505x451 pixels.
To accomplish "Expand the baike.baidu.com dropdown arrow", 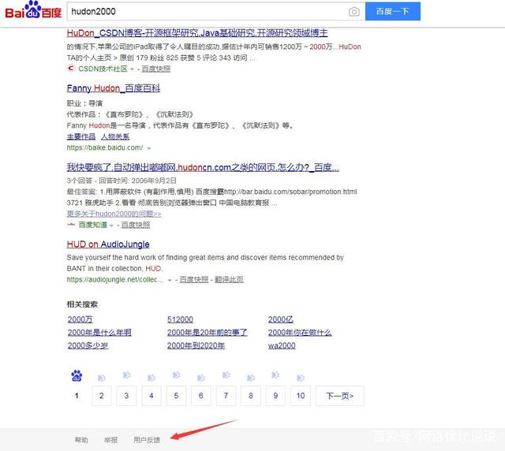I will [x=149, y=148].
